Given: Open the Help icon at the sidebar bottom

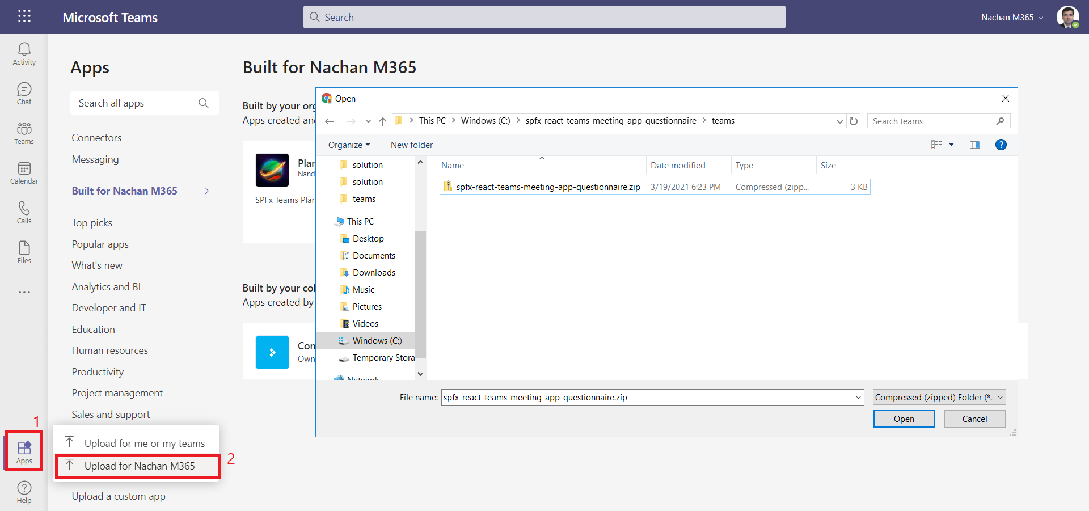Looking at the screenshot, I should (x=24, y=489).
